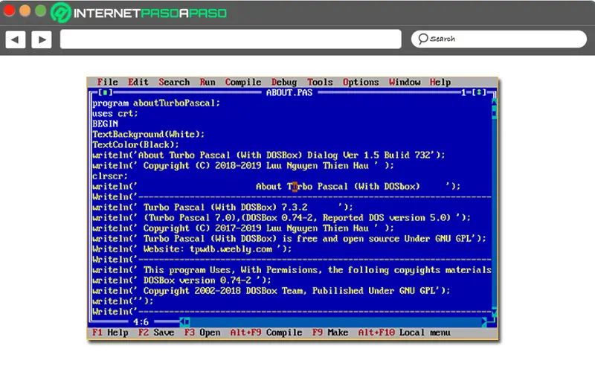Click the line 'uses crt;'
595x372 pixels.
[115, 113]
